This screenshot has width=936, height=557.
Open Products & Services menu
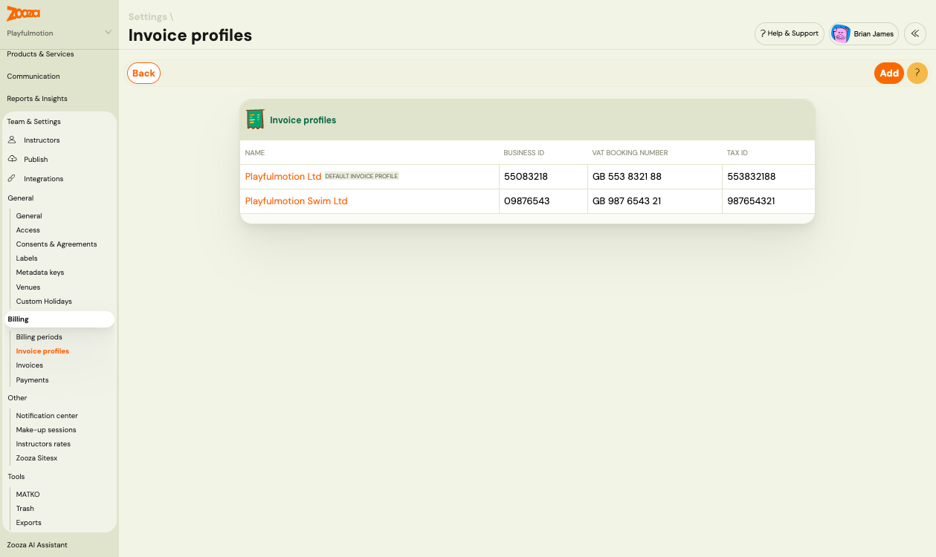tap(40, 54)
